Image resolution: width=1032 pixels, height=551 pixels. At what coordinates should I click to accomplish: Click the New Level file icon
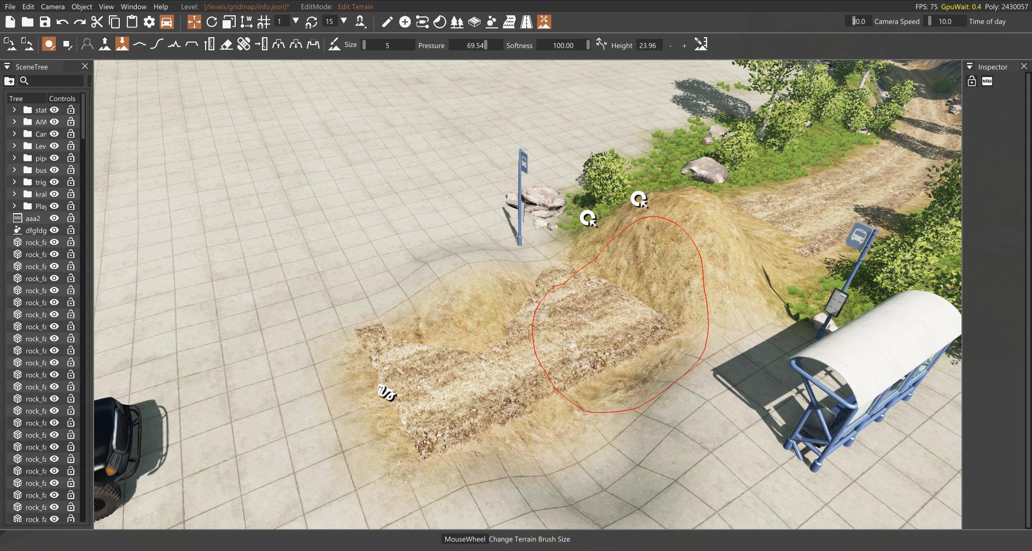coord(10,22)
